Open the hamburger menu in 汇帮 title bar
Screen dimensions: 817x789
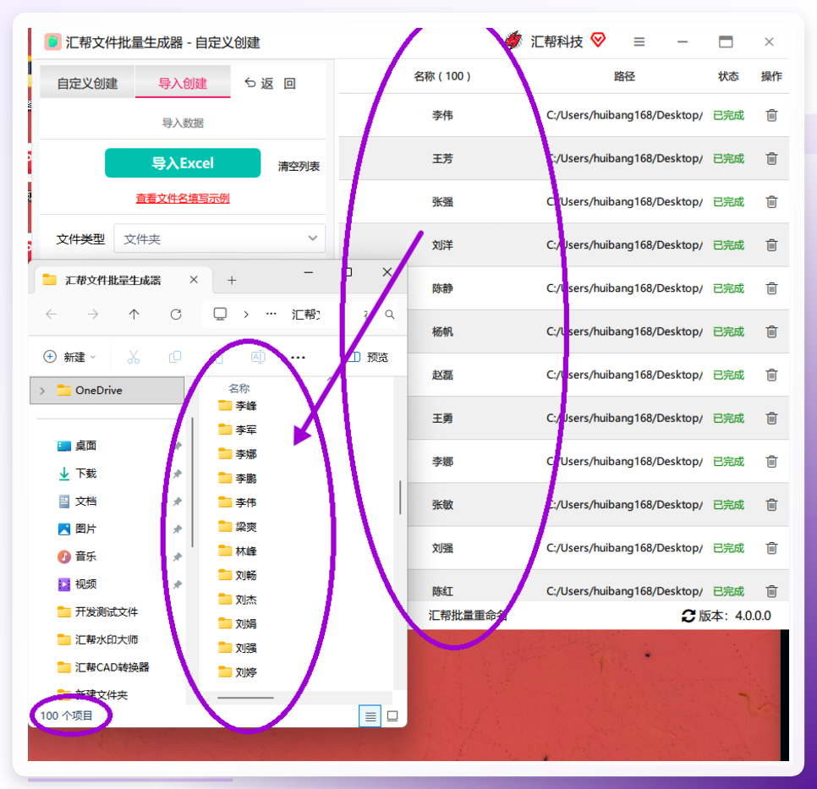639,41
